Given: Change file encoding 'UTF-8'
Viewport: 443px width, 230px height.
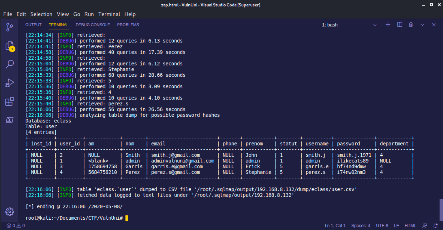Looking at the screenshot, I should pos(382,226).
